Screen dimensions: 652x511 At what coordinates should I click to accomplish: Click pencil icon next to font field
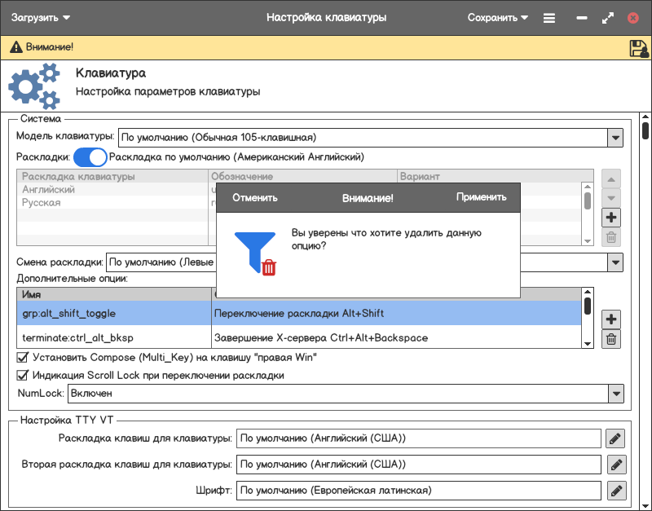[x=615, y=491]
